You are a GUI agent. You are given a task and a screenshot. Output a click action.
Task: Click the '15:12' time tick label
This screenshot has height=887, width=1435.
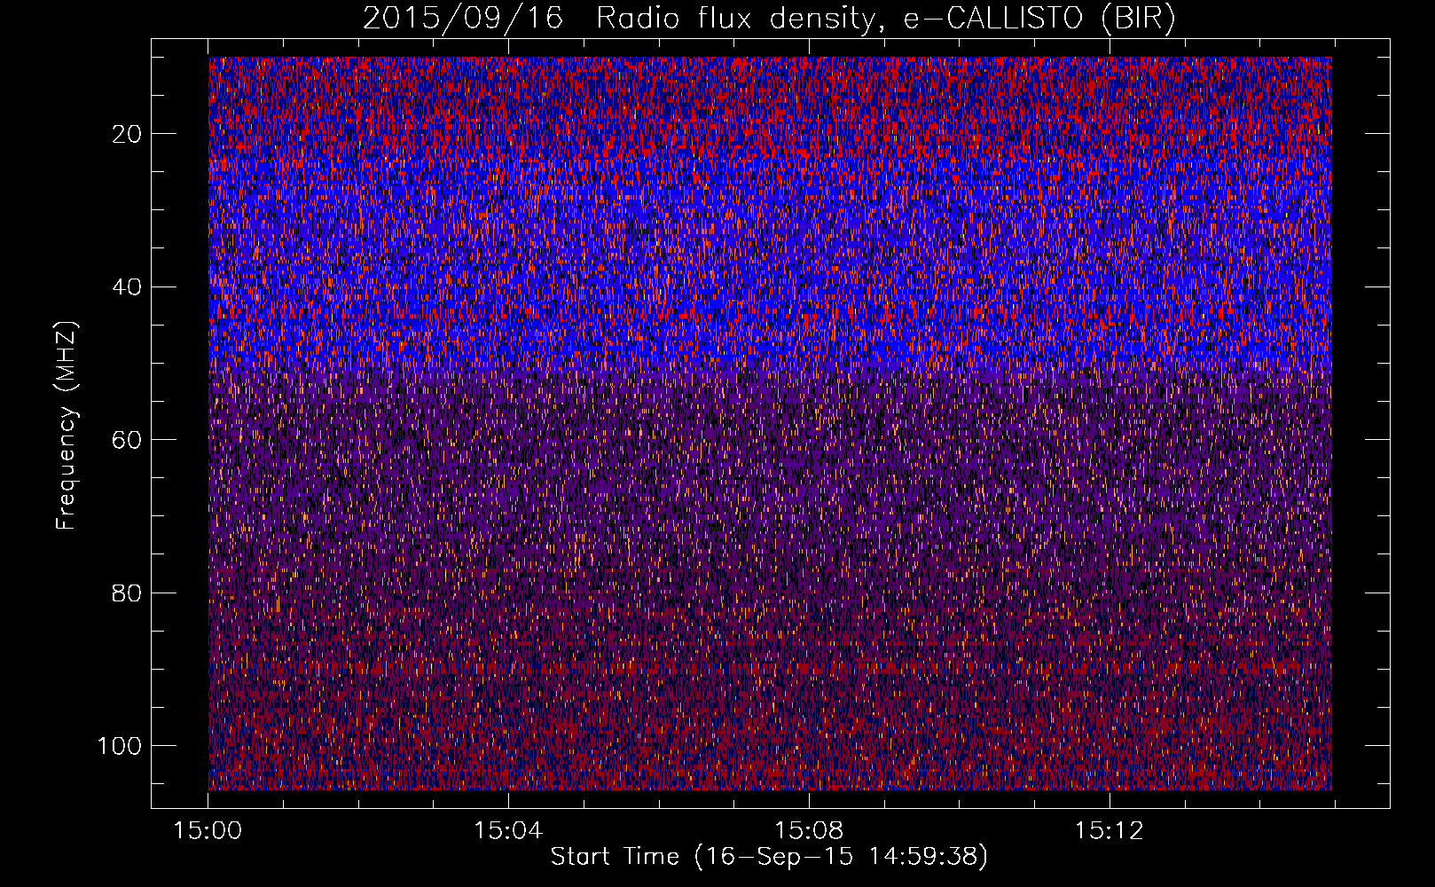pyautogui.click(x=1110, y=831)
